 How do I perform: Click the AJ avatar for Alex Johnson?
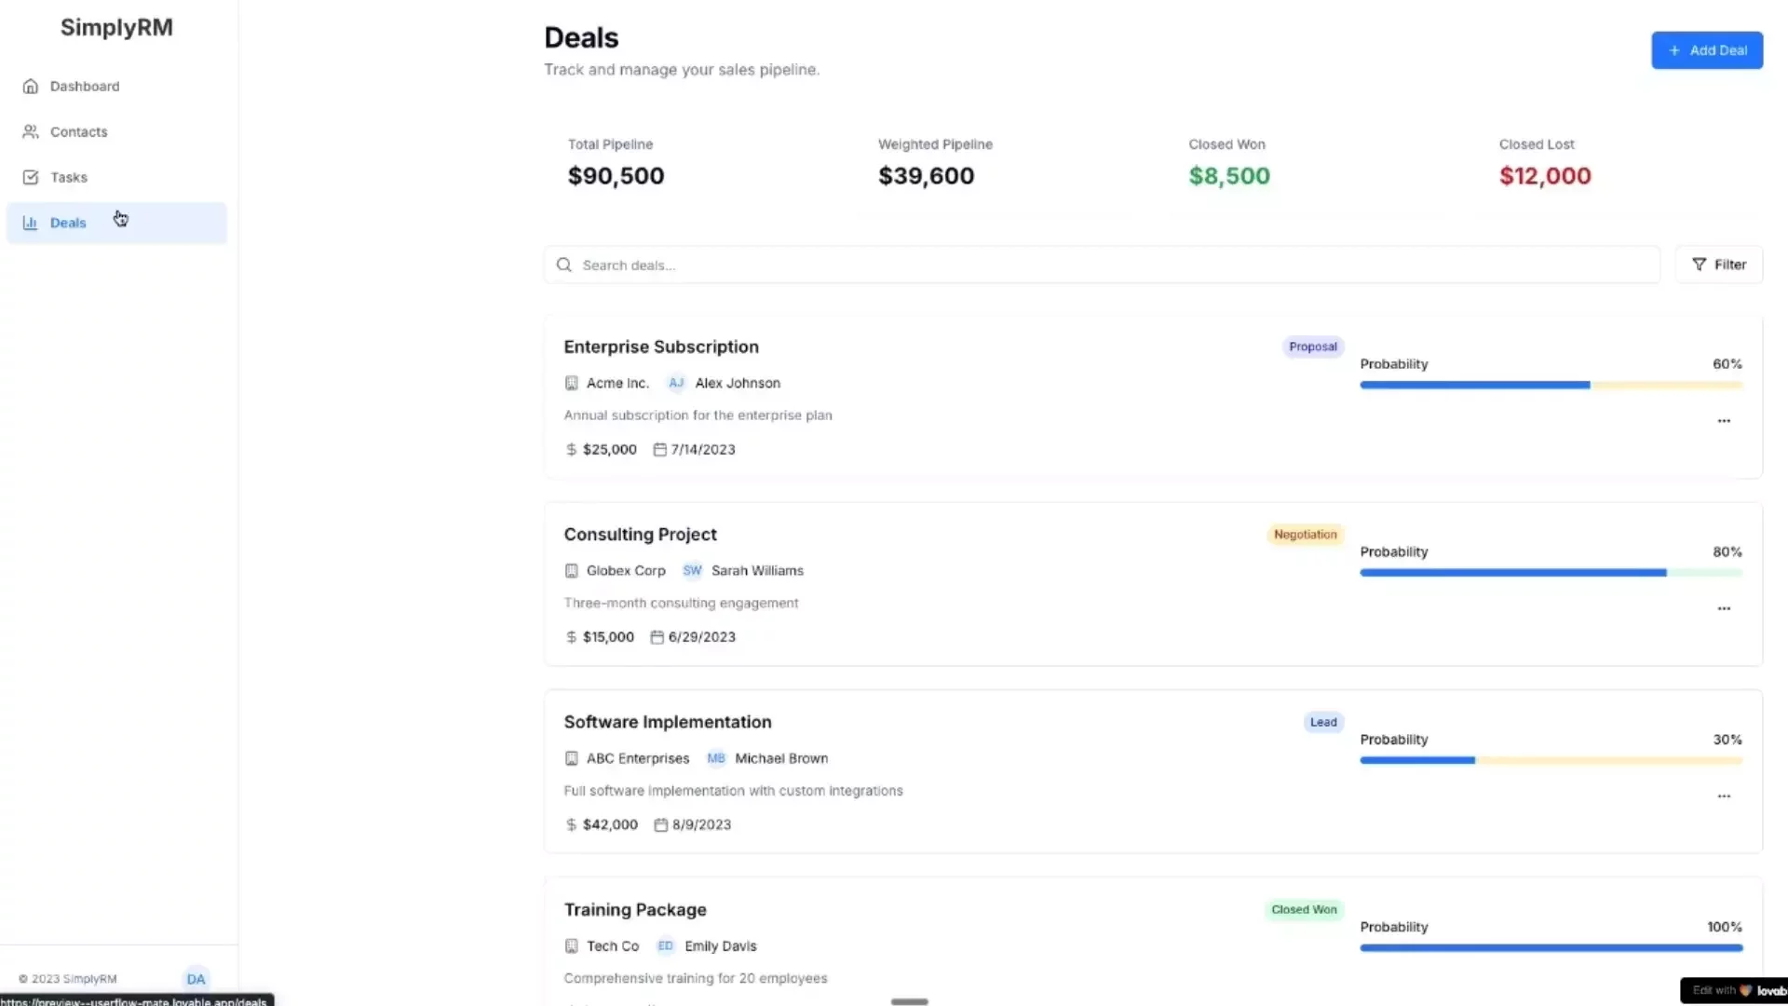(x=675, y=383)
